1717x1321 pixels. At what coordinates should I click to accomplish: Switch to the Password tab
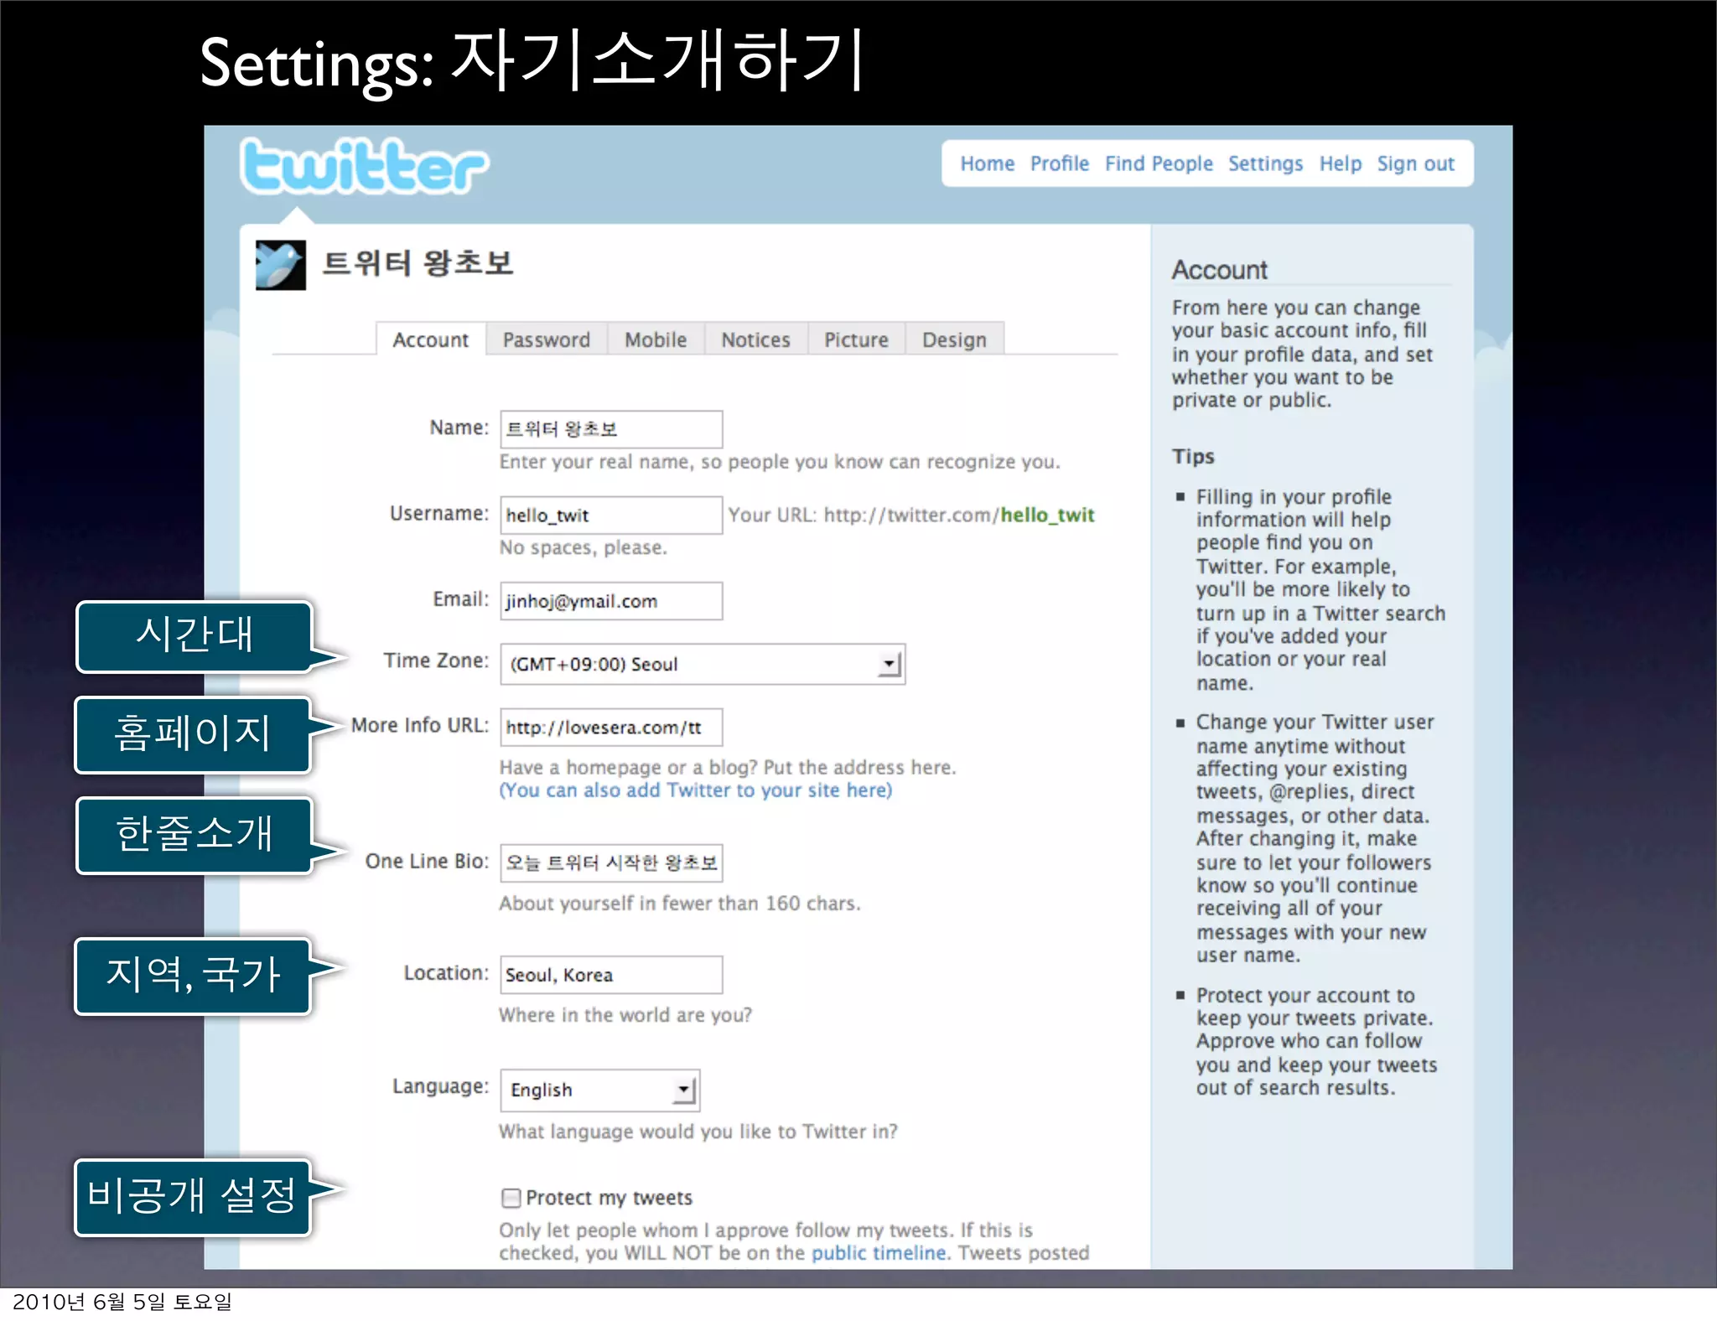pos(546,339)
